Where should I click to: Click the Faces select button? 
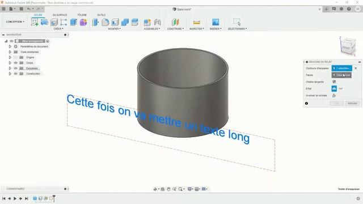pos(341,75)
